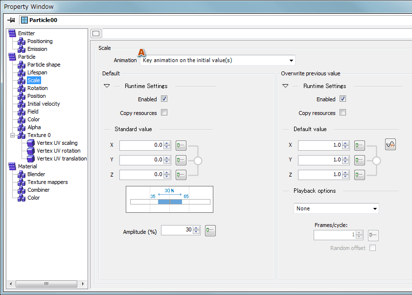Open the Playback options dropdown showing None
Viewport: 412px width, 295px height.
[336, 208]
